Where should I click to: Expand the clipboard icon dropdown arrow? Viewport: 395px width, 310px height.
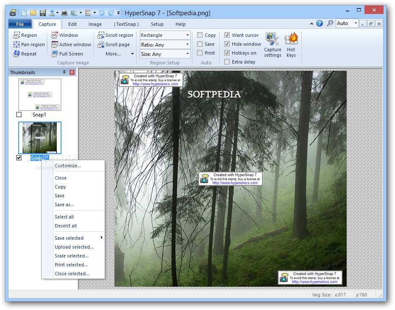pyautogui.click(x=95, y=13)
